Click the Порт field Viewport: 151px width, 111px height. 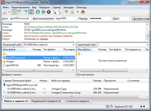[x=125, y=18]
